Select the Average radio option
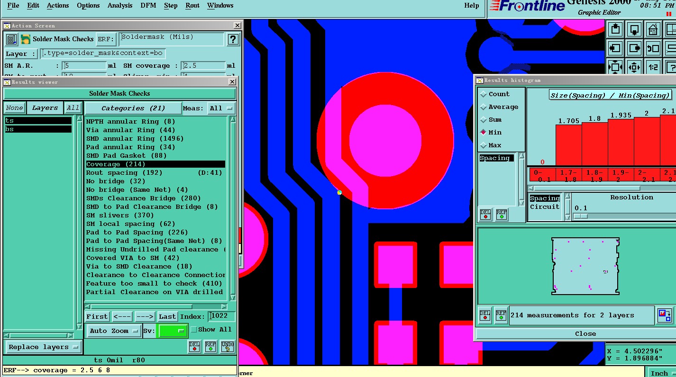 pos(499,107)
